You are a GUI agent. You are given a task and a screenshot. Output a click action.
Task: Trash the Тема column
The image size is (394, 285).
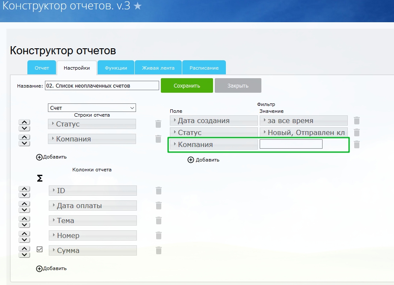pos(159,220)
